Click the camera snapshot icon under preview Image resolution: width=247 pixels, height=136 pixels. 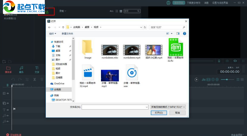pos(227,61)
